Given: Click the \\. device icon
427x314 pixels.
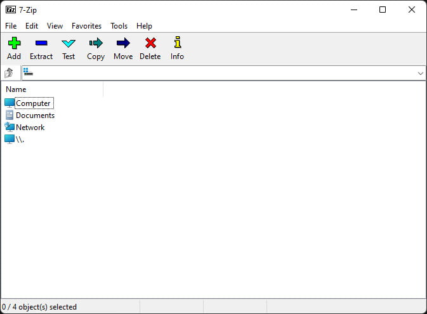Looking at the screenshot, I should click(10, 139).
